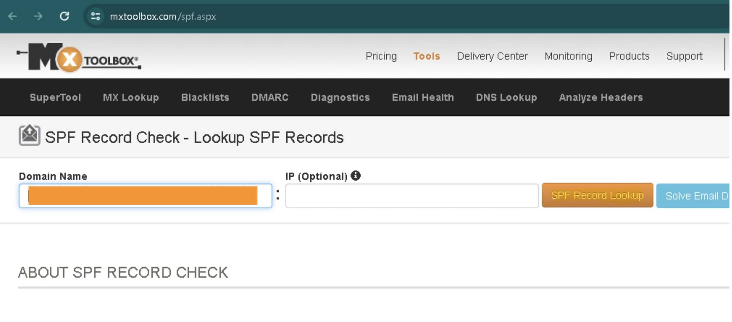Click the SPF Record Lookup button
The height and width of the screenshot is (322, 732).
[x=598, y=196]
